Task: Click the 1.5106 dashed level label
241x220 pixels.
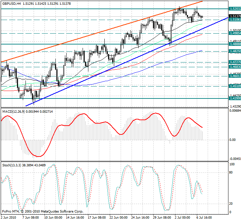Action: coord(235,19)
